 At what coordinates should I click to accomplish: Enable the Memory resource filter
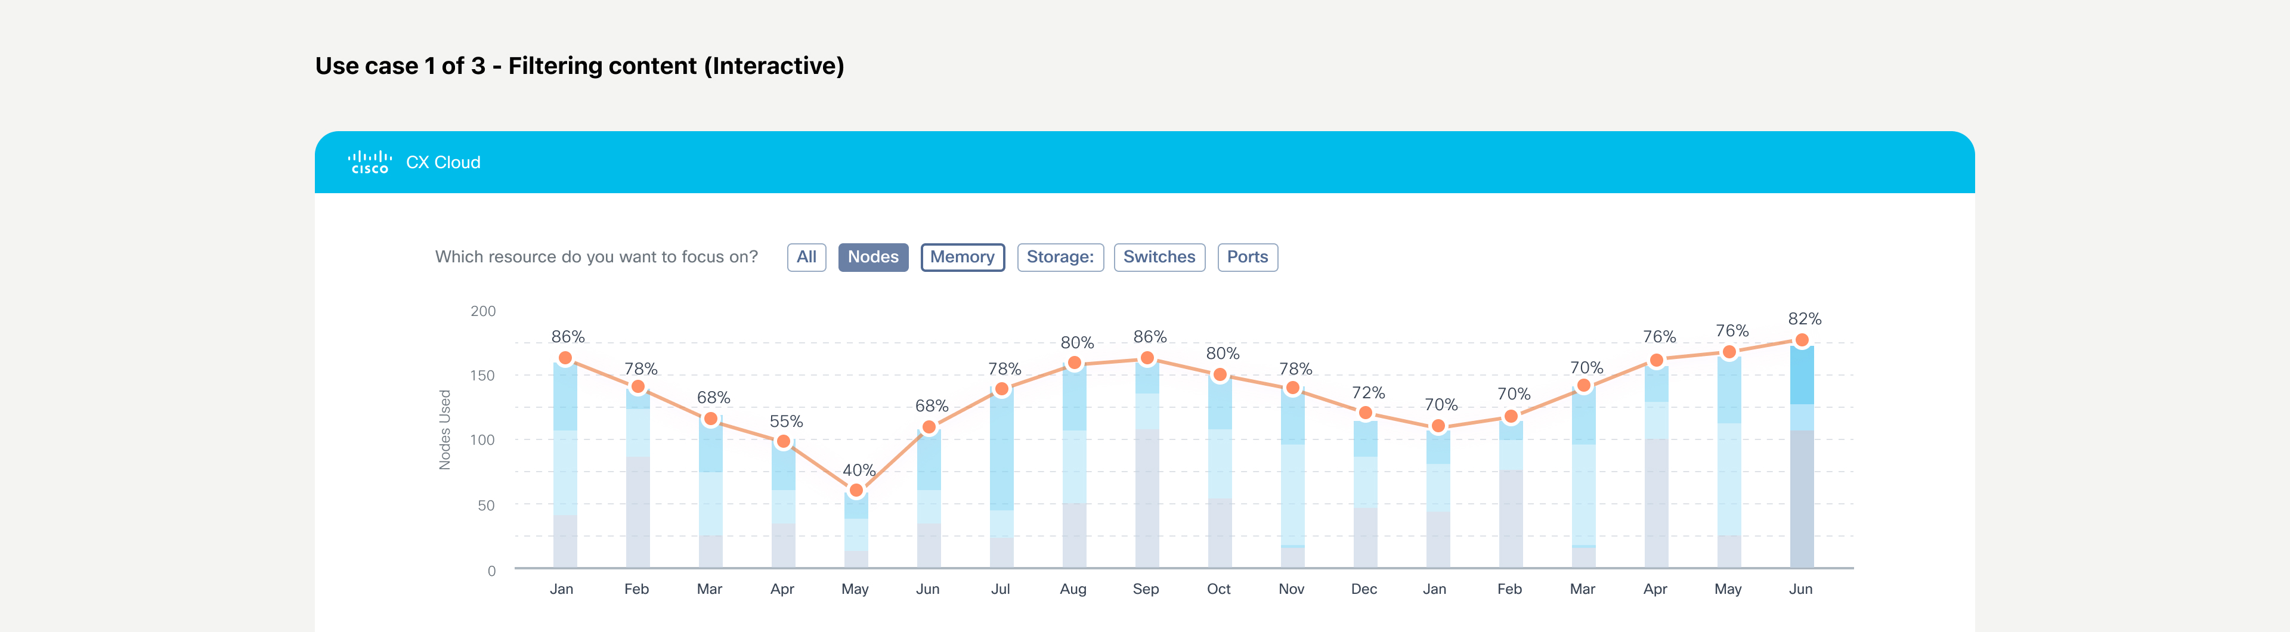click(x=962, y=257)
